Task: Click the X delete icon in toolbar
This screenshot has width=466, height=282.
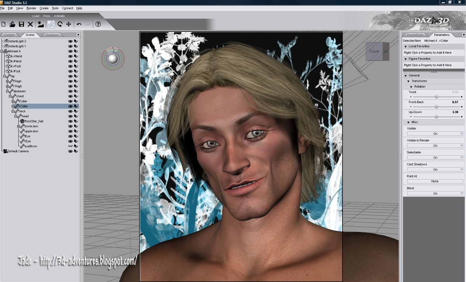Action: (30, 24)
